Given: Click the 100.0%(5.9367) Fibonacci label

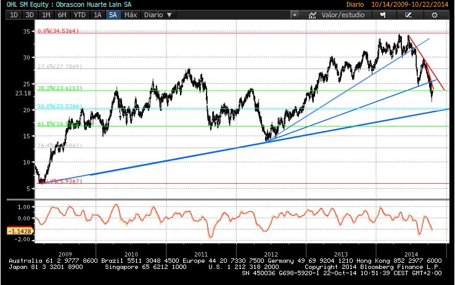Looking at the screenshot, I should click(60, 181).
